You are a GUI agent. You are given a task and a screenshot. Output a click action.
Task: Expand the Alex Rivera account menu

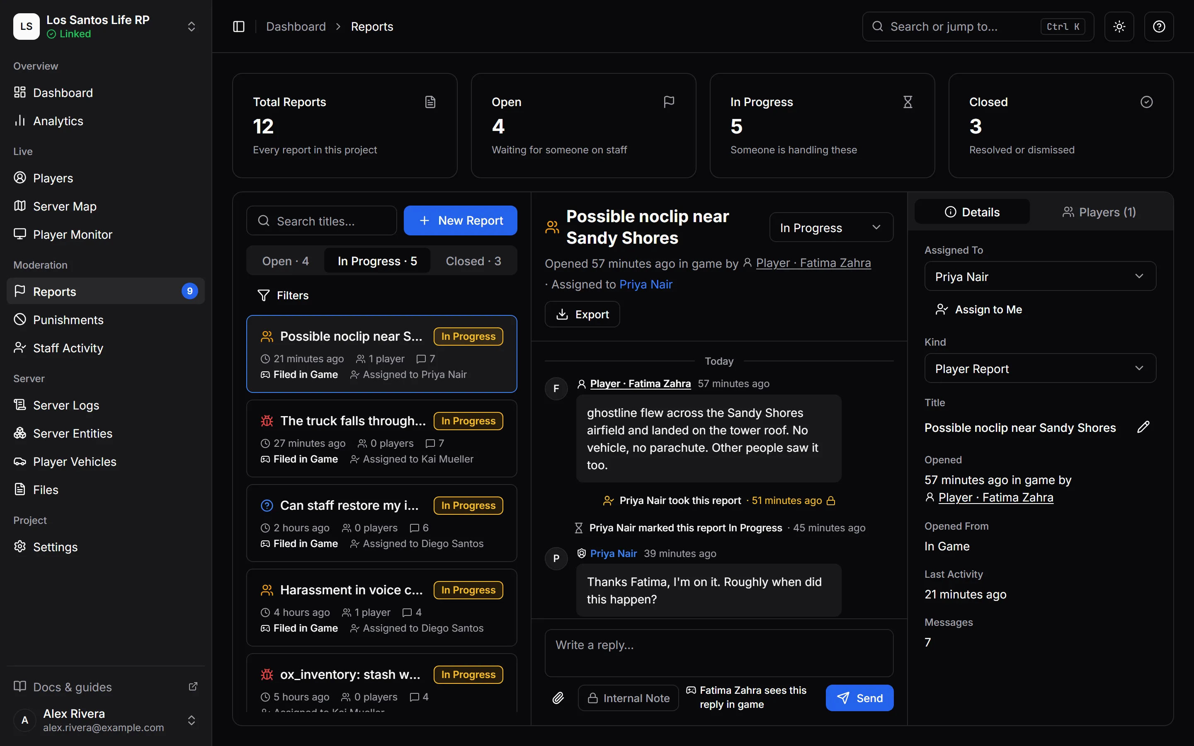(106, 720)
